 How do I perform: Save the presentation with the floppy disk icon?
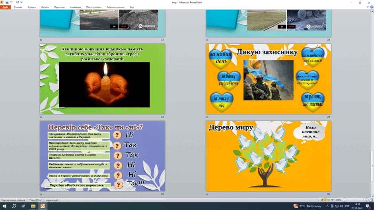pos(7,2)
